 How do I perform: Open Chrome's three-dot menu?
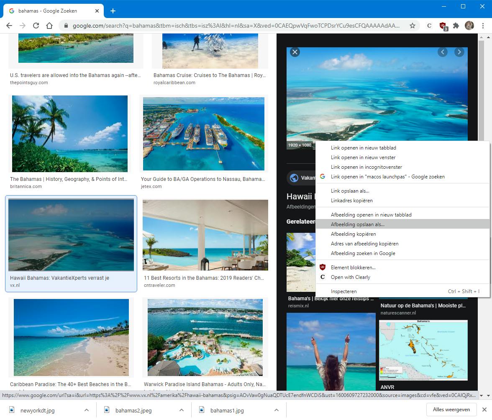[x=483, y=26]
